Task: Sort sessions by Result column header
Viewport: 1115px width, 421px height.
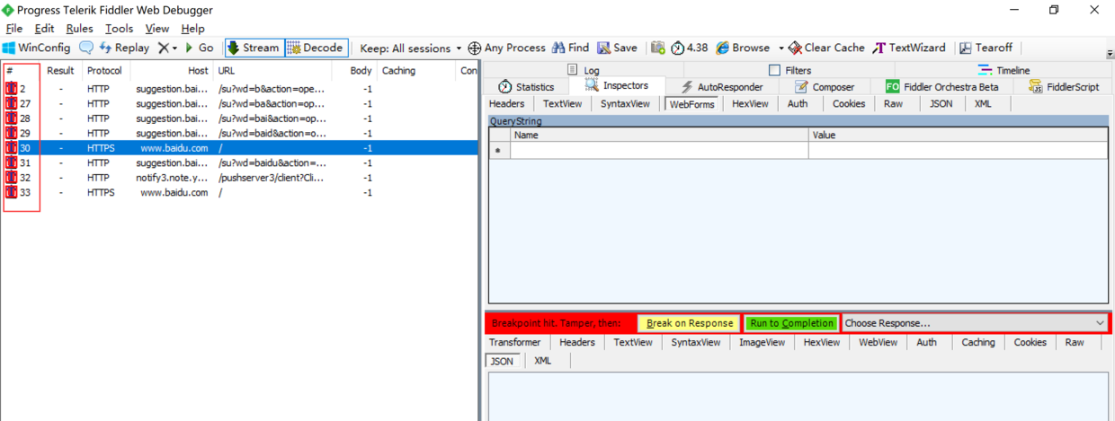Action: pos(61,70)
